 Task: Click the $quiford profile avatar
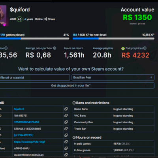pos(3,16)
